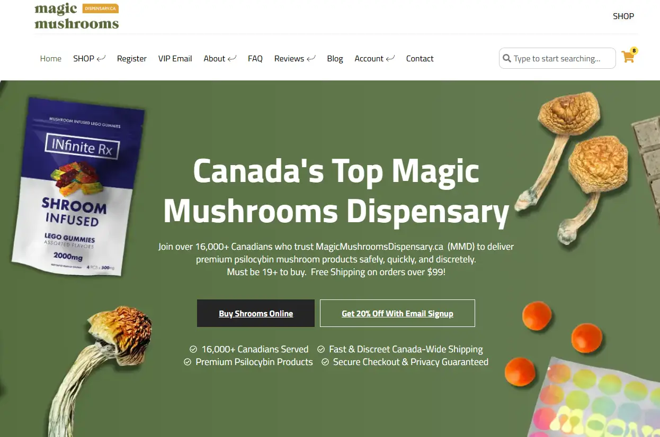Click the checkmark icon beside 16,000+ Canadians Served
The image size is (660, 437).
point(193,349)
